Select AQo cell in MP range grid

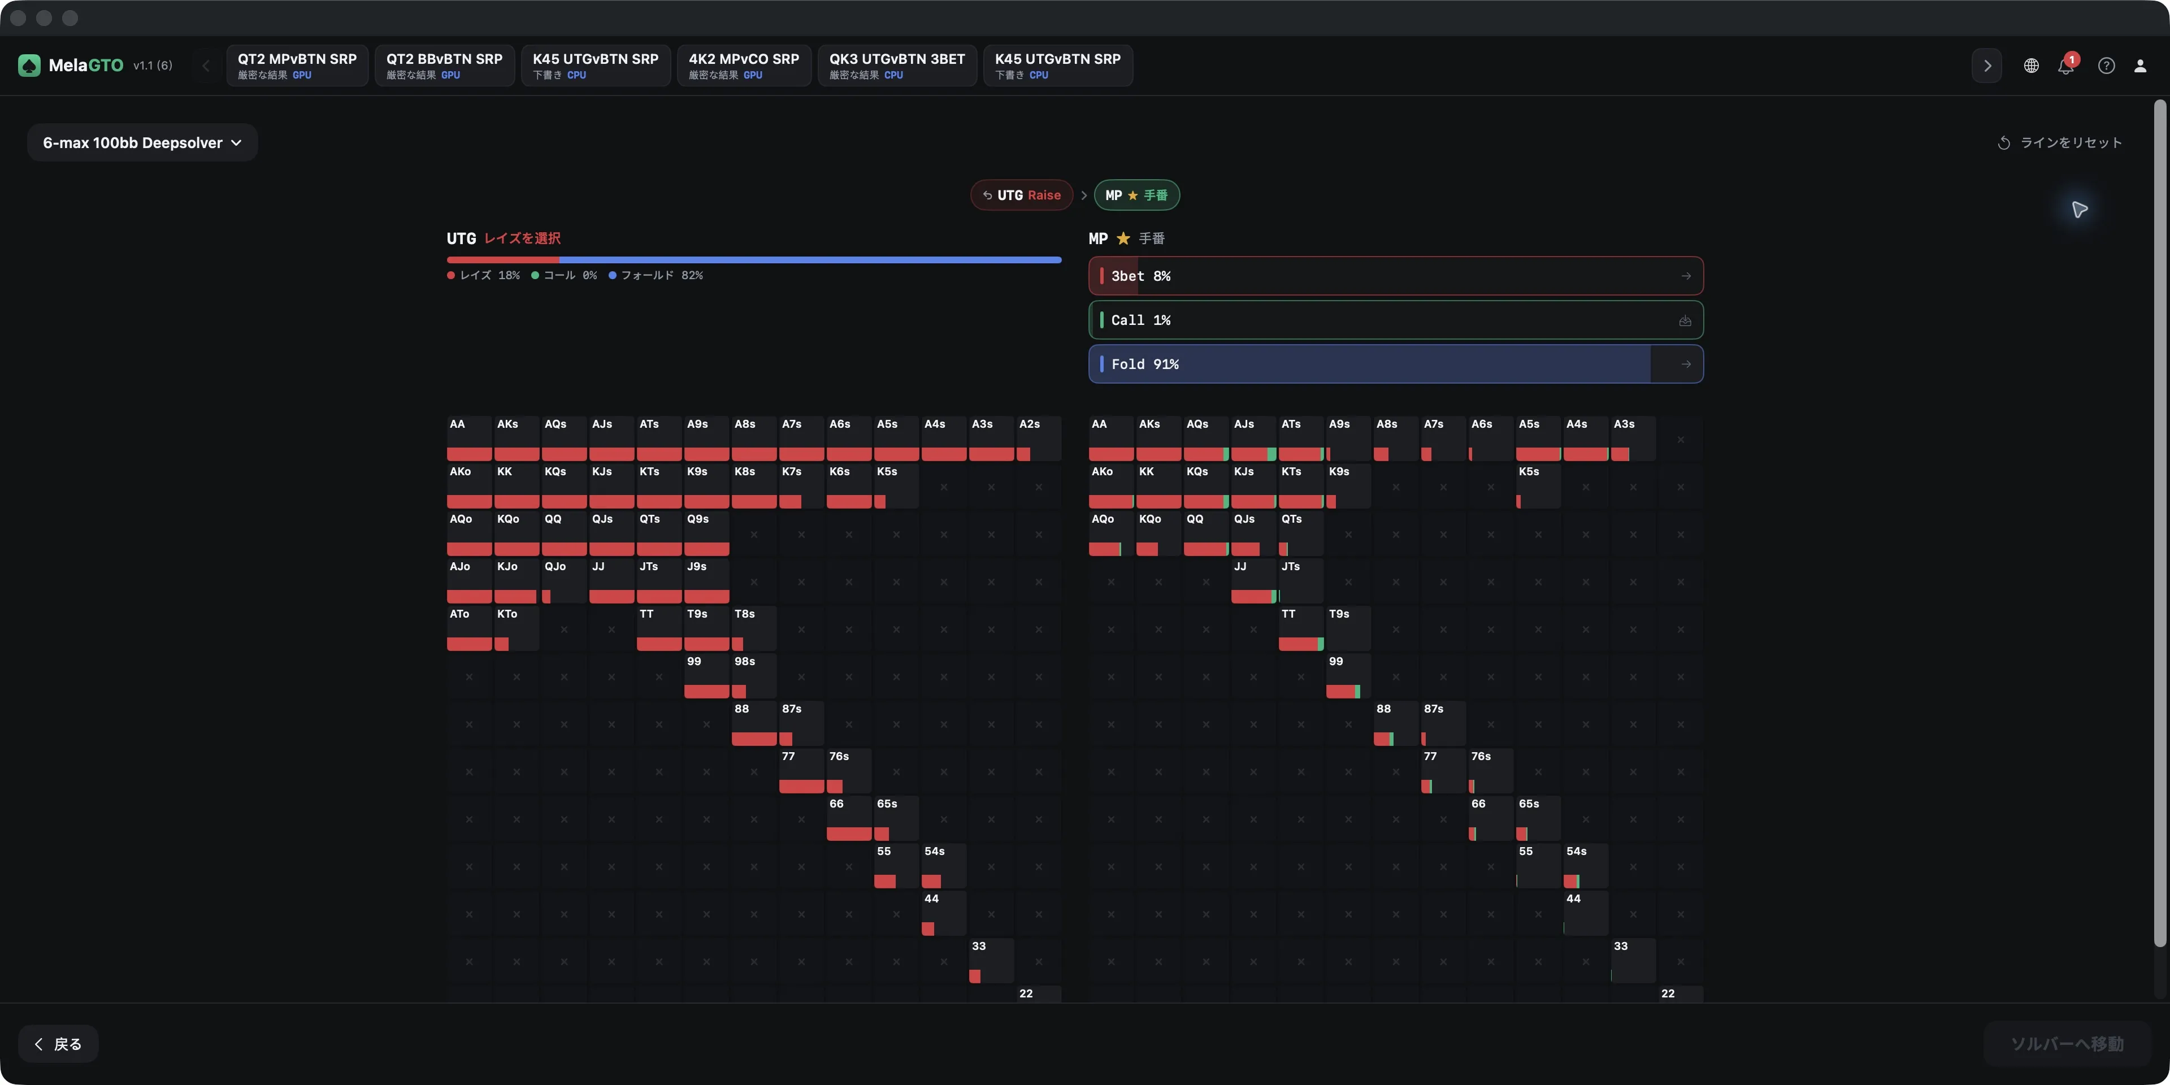pos(1111,534)
